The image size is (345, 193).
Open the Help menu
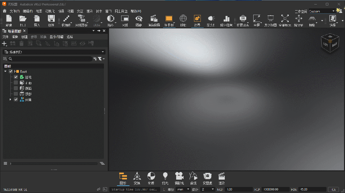pos(136,11)
